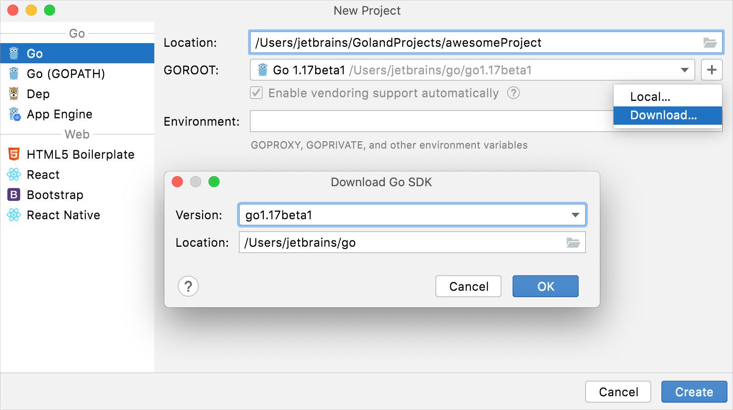Image resolution: width=733 pixels, height=410 pixels.
Task: Click the plus icon next to GOROOT
Action: [712, 70]
